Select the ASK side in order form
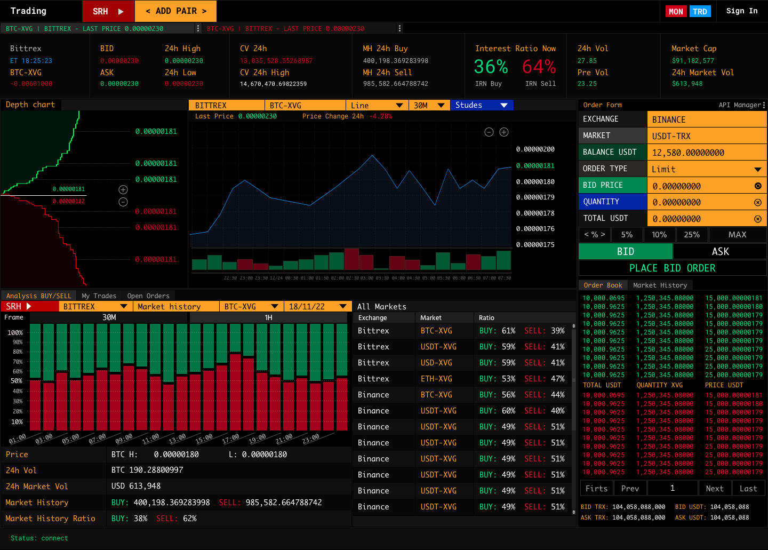Image resolution: width=768 pixels, height=550 pixels. (x=720, y=251)
